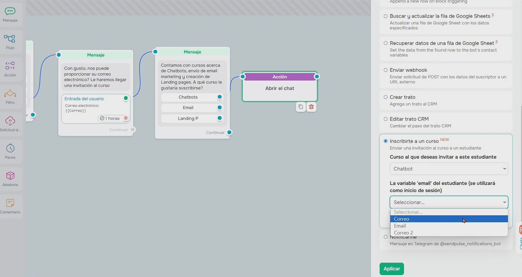Select the Filtro block icon

tap(10, 93)
